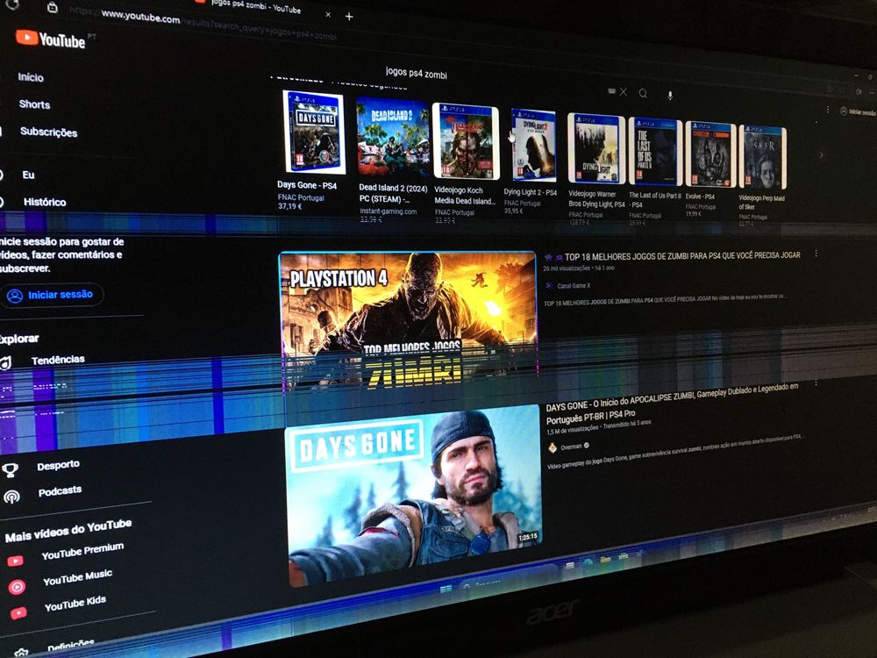Image resolution: width=877 pixels, height=658 pixels.
Task: Show next products with the carousel arrow
Action: tap(821, 155)
